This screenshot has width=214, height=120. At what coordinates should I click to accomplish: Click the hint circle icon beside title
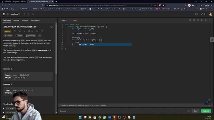tap(51, 27)
